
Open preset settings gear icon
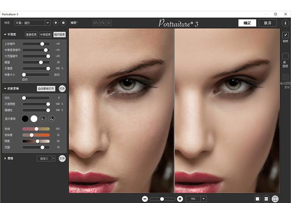[x=64, y=23]
